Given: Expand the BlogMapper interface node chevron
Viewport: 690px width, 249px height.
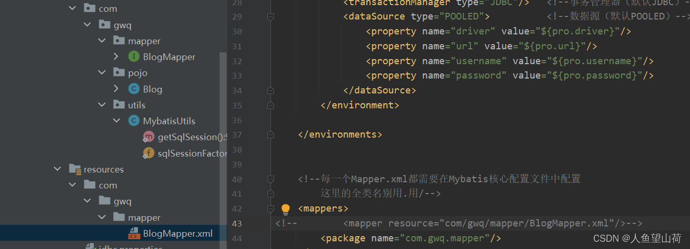Looking at the screenshot, I should pyautogui.click(x=117, y=56).
